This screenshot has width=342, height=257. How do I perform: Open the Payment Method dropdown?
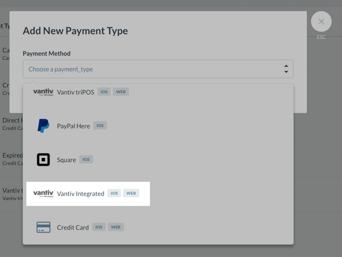pos(158,69)
